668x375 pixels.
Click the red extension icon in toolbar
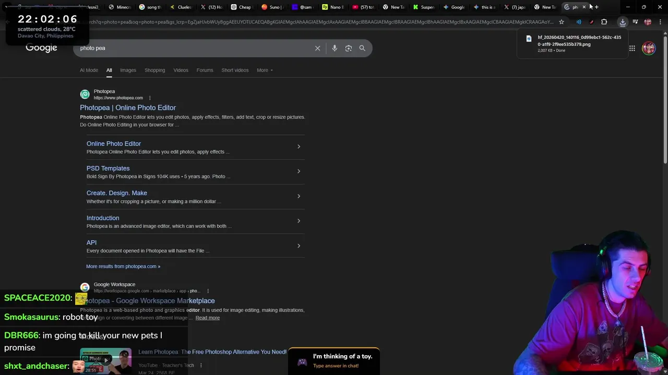point(591,22)
